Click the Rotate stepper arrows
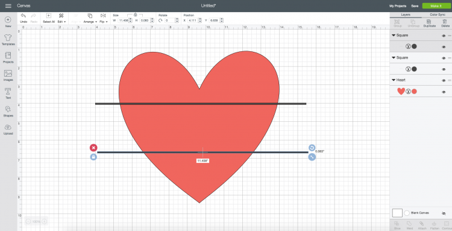 [x=177, y=21]
